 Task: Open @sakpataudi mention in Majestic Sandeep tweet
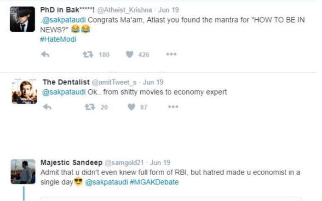[x=106, y=182]
